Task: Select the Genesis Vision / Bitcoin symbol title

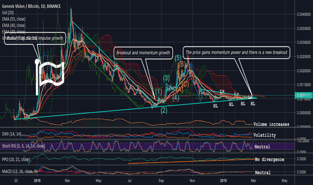Action: 31,6
